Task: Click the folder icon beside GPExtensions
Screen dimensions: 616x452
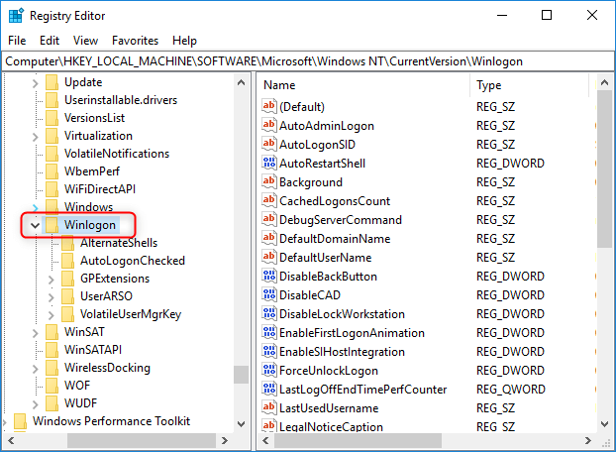Action: (67, 279)
